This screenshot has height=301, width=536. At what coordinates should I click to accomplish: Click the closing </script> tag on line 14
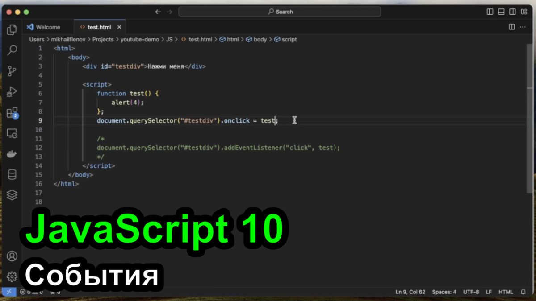[x=99, y=165]
